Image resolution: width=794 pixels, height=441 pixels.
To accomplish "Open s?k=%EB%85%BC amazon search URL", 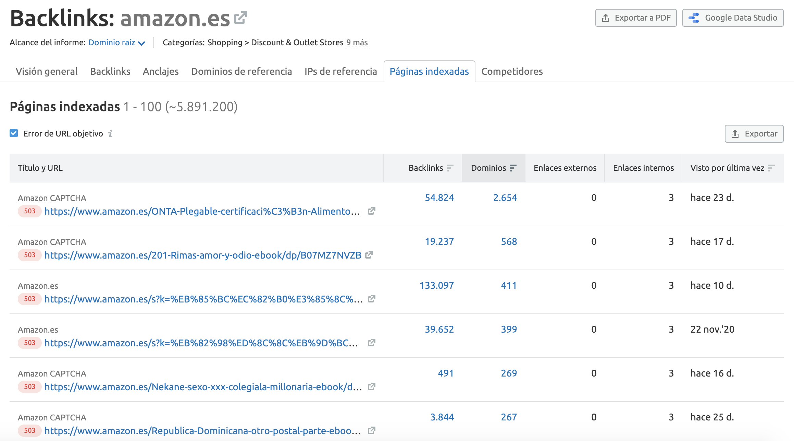I will coord(203,299).
